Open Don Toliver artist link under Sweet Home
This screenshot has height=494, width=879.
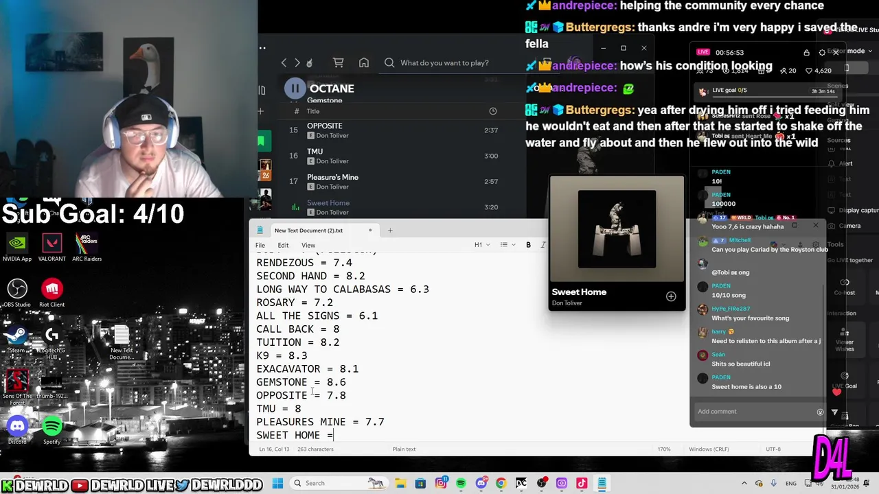click(567, 303)
